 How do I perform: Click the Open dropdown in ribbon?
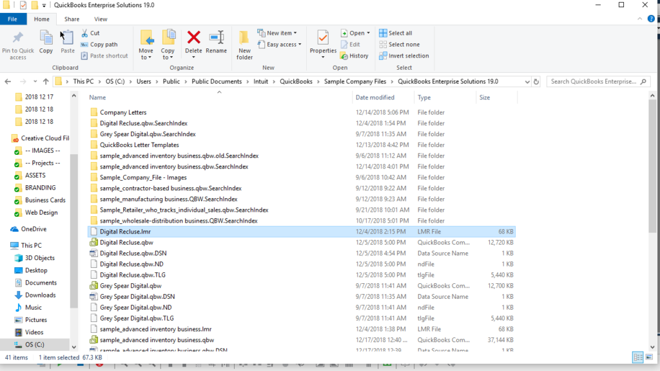356,33
